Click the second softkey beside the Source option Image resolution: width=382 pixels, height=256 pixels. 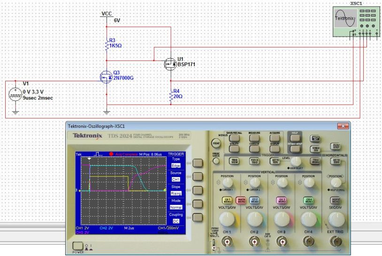click(198, 177)
